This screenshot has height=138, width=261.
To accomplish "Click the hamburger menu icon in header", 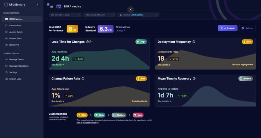I will click(52, 6).
